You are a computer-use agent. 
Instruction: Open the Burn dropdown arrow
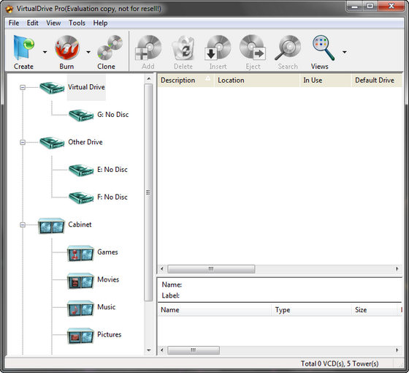pos(88,52)
